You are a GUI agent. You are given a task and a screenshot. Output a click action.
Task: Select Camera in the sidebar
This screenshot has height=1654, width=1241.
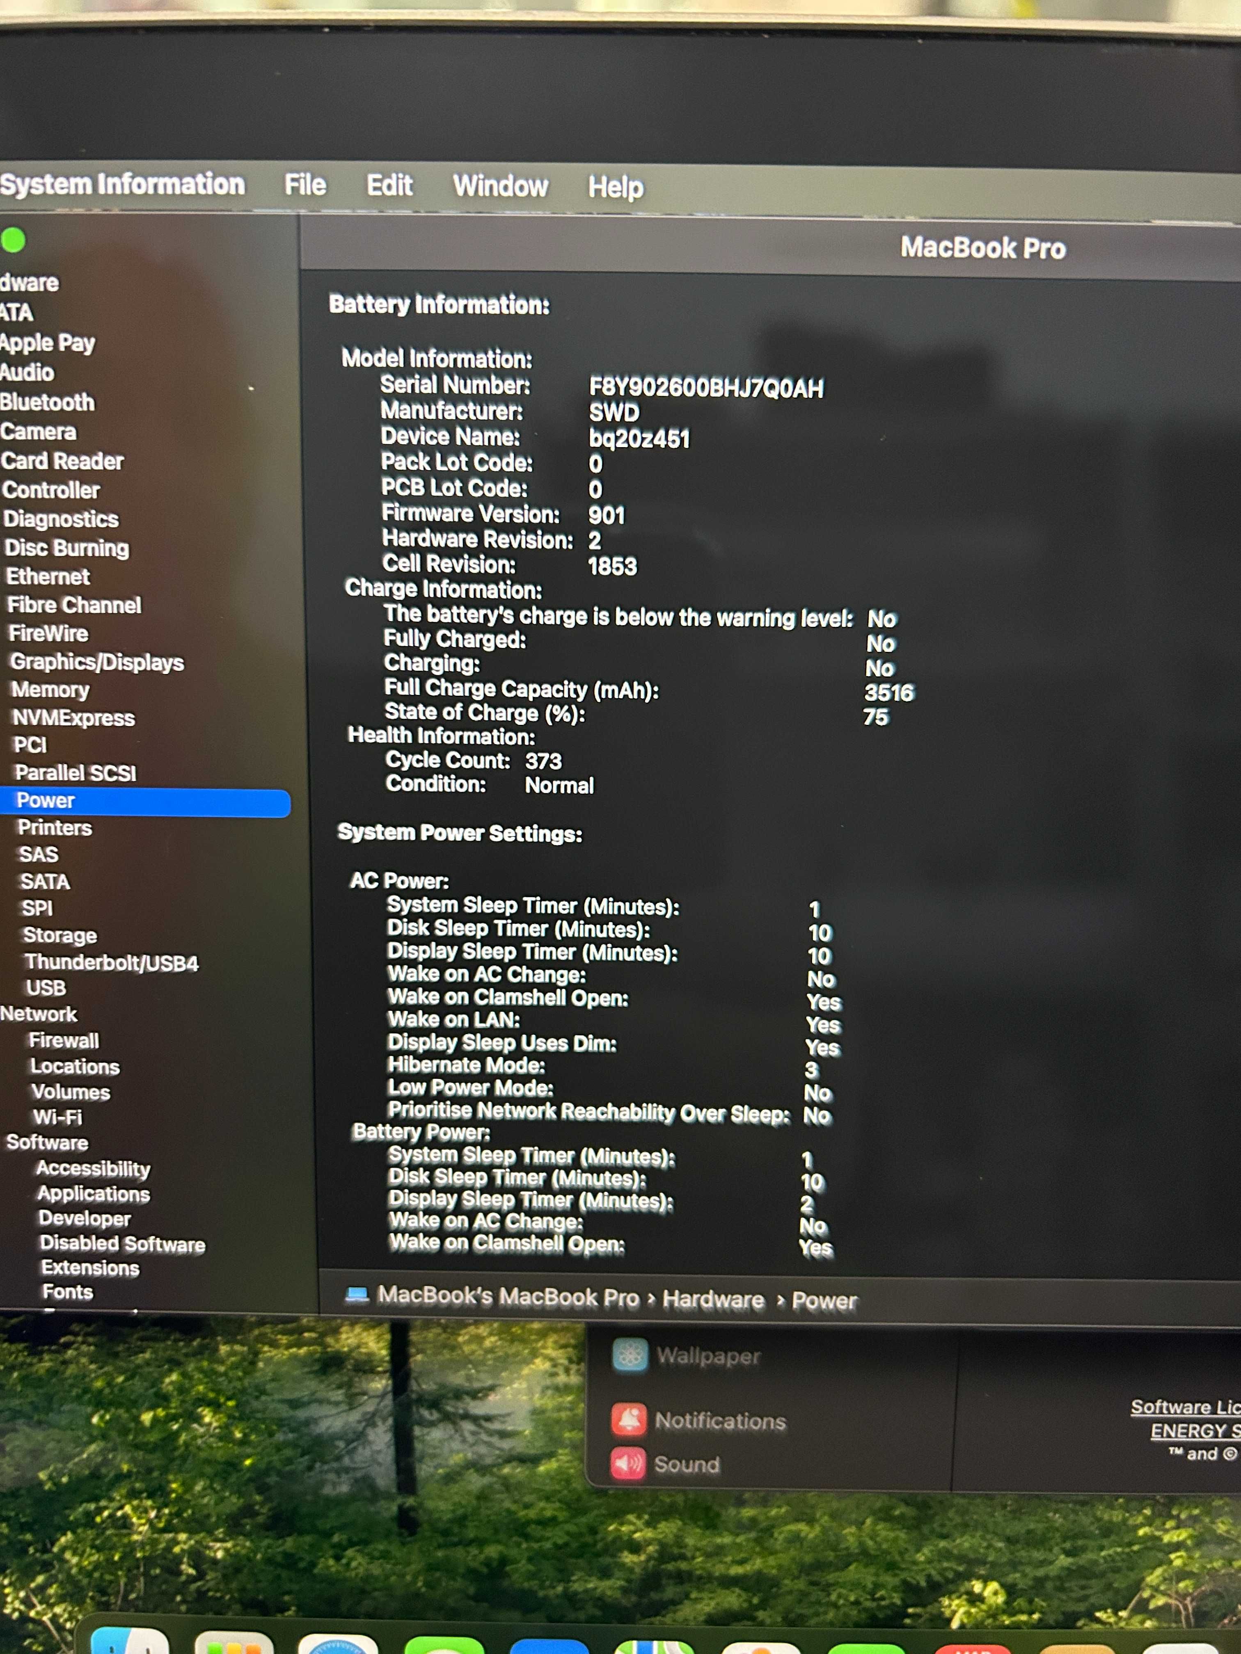(x=38, y=432)
